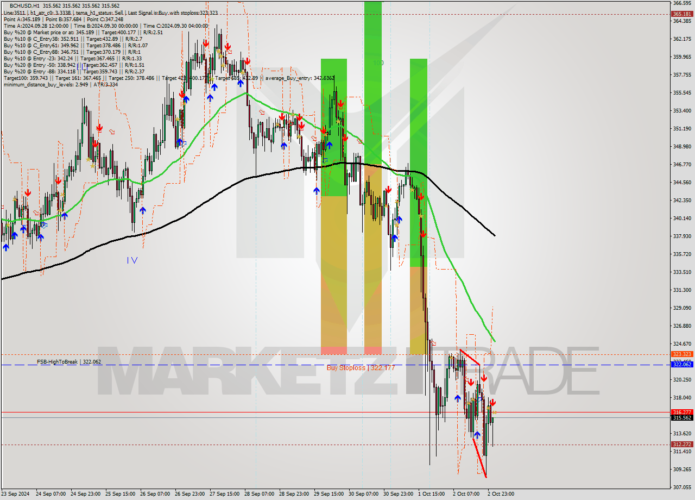Click the 359.960 price axis label
Image resolution: width=695 pixels, height=500 pixels.
point(681,57)
